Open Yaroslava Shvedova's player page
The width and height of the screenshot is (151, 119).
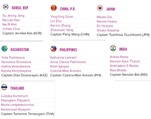coord(16,62)
